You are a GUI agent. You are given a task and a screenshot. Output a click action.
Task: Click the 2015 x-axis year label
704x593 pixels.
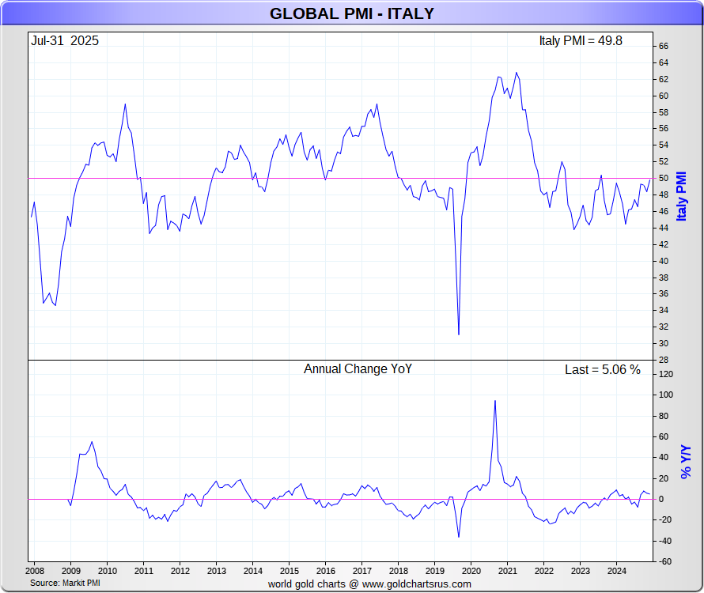(290, 571)
